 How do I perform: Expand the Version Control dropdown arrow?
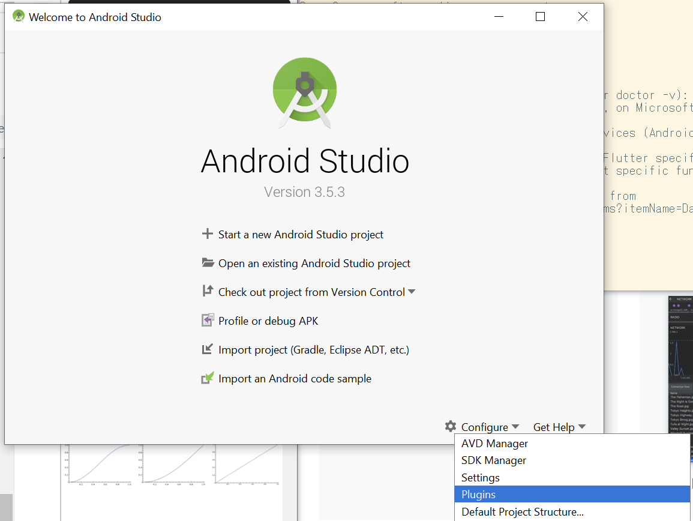coord(412,292)
